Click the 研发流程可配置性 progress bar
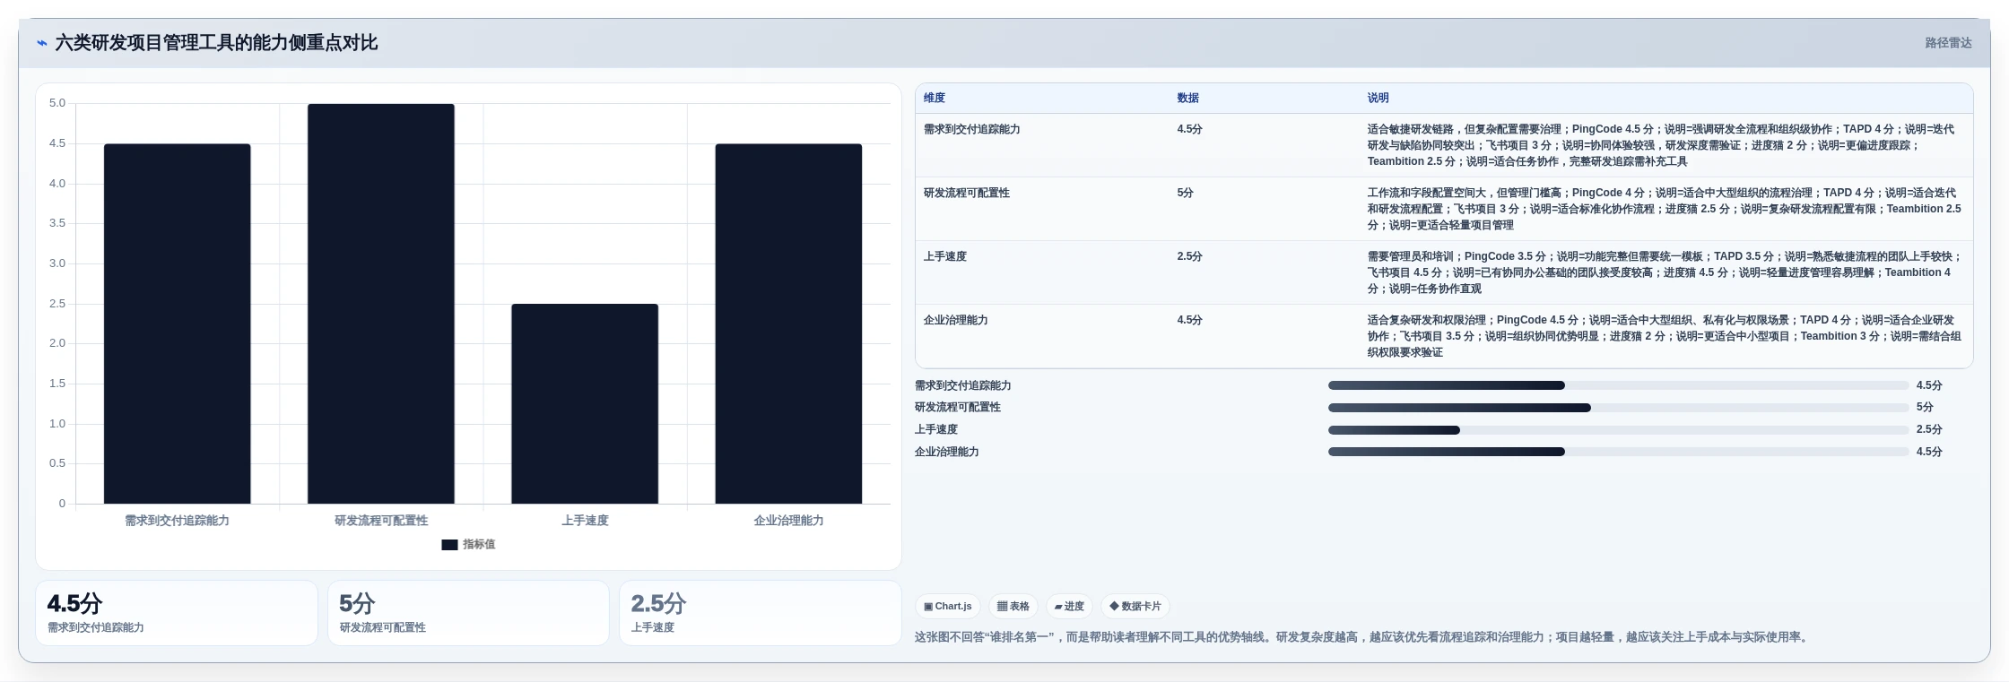The height and width of the screenshot is (682, 2009). pos(1618,408)
